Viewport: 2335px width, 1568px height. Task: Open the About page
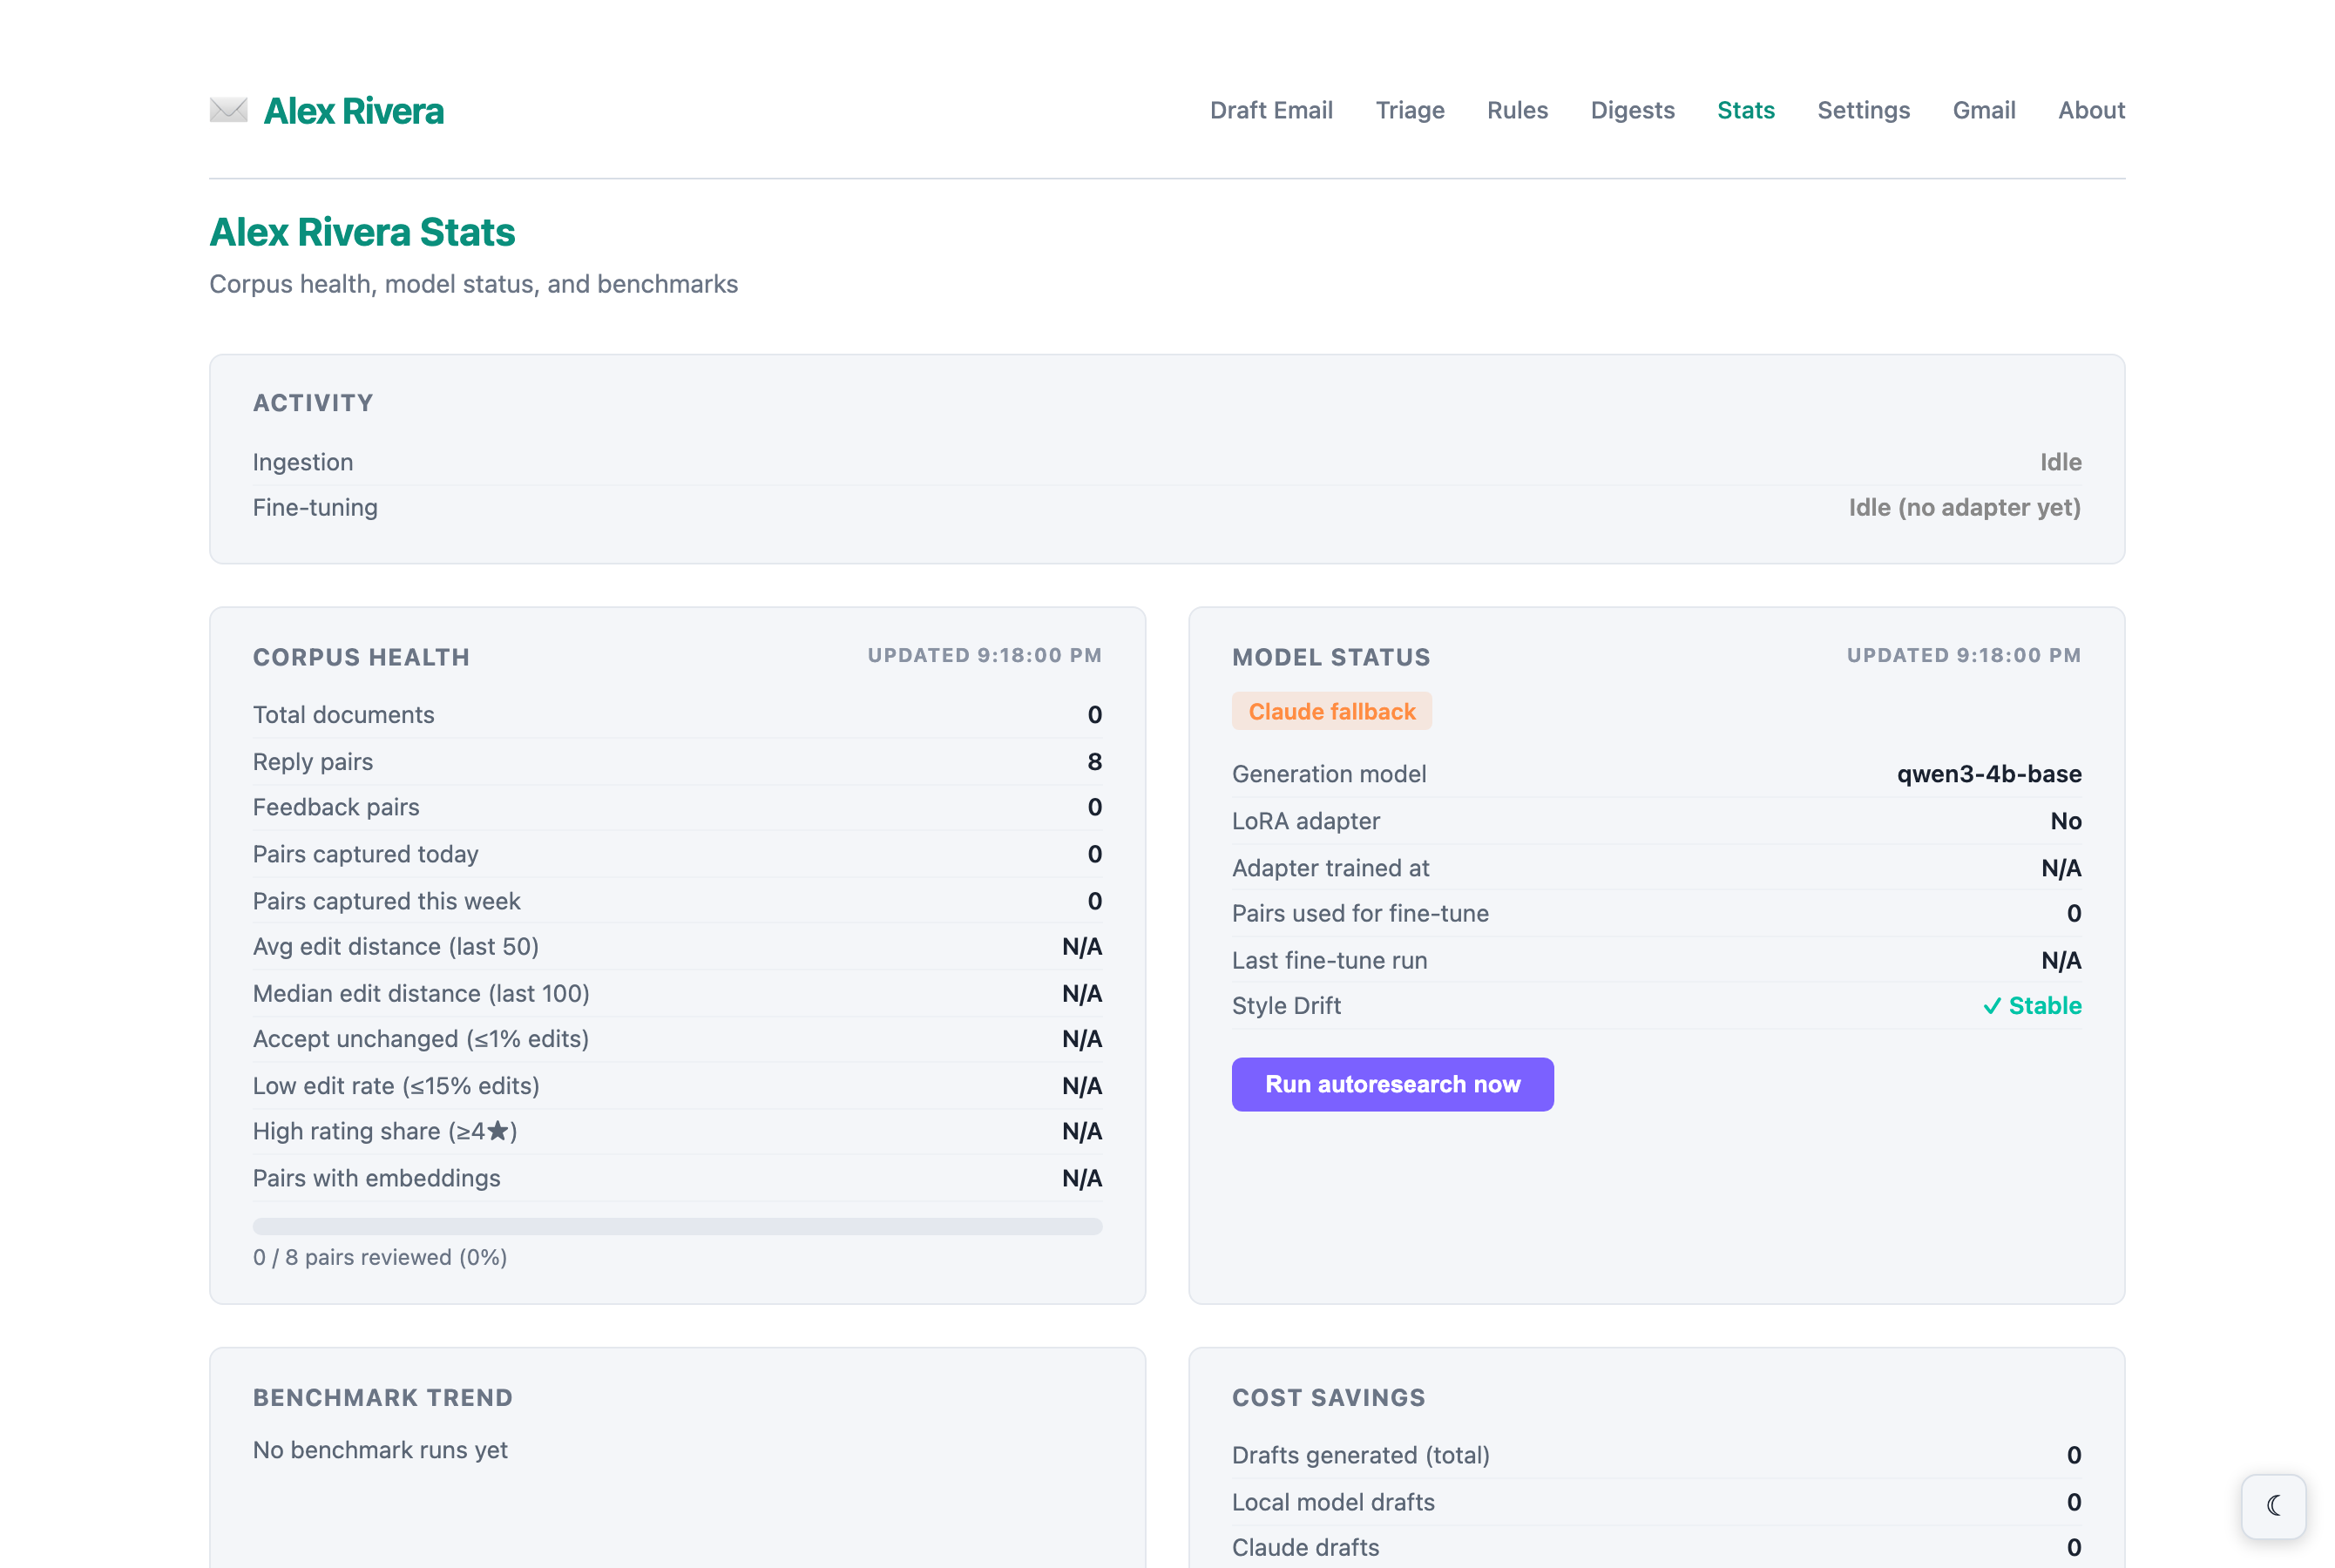2091,110
